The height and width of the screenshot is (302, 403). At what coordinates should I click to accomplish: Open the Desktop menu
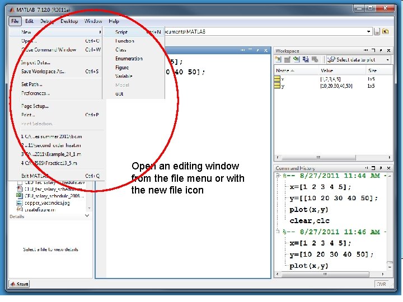[69, 21]
